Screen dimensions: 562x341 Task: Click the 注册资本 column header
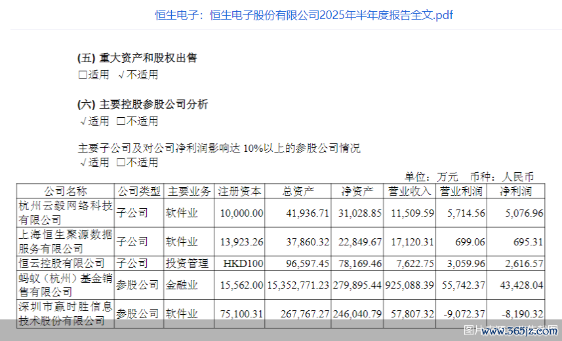(x=240, y=191)
